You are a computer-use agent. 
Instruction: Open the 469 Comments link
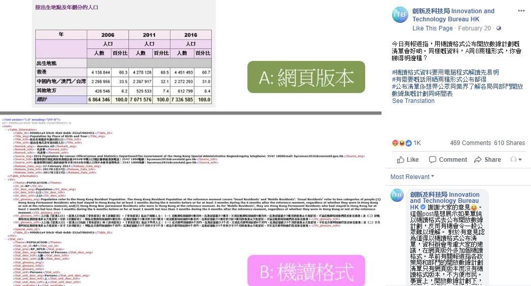[470, 143]
